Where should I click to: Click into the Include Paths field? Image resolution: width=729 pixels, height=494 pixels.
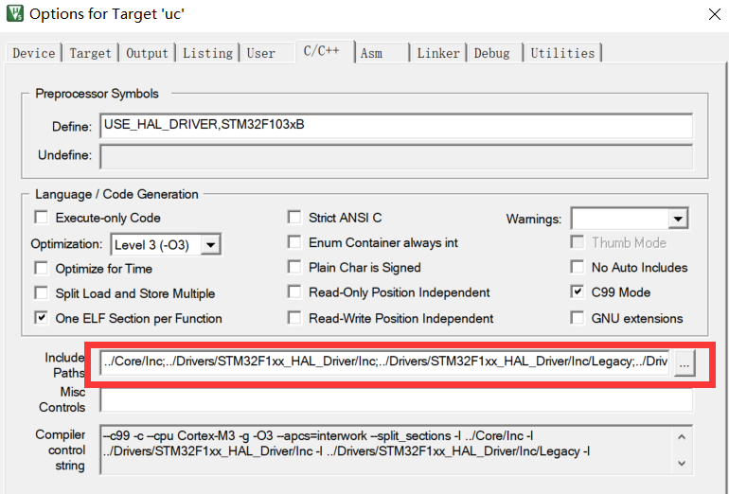point(385,362)
